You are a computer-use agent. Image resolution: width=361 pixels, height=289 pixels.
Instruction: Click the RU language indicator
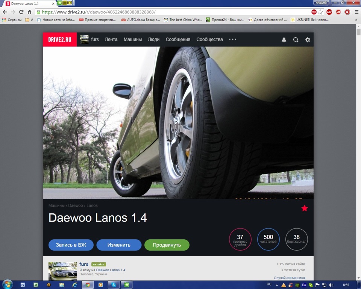pyautogui.click(x=269, y=284)
